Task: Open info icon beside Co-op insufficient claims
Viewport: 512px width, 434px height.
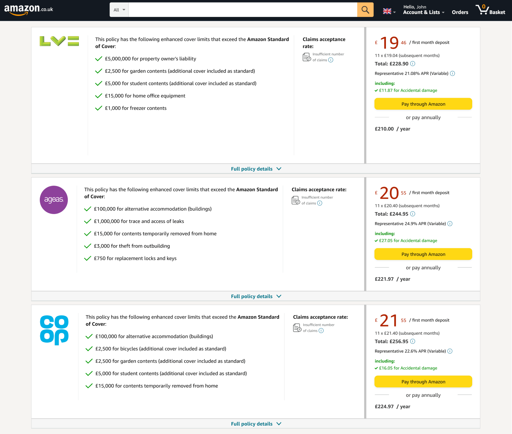Action: pos(321,331)
